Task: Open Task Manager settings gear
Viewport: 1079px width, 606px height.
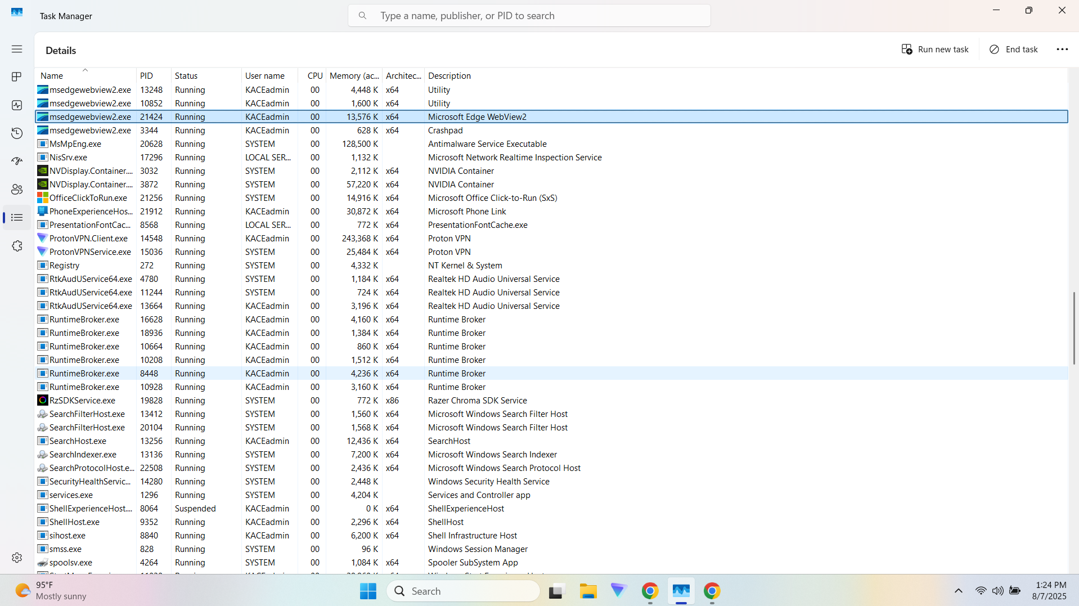Action: pyautogui.click(x=17, y=558)
